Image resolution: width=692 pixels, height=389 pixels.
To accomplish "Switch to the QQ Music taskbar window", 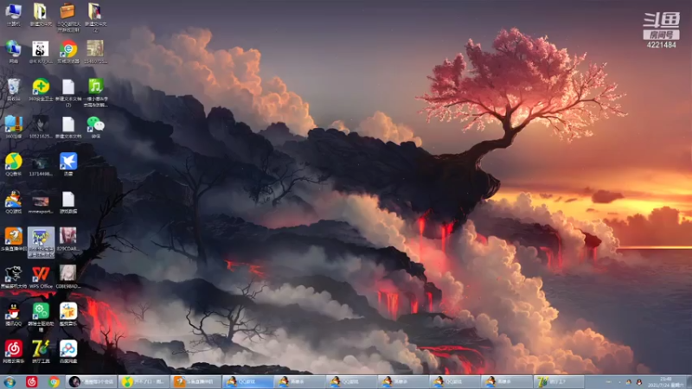I will 144,382.
